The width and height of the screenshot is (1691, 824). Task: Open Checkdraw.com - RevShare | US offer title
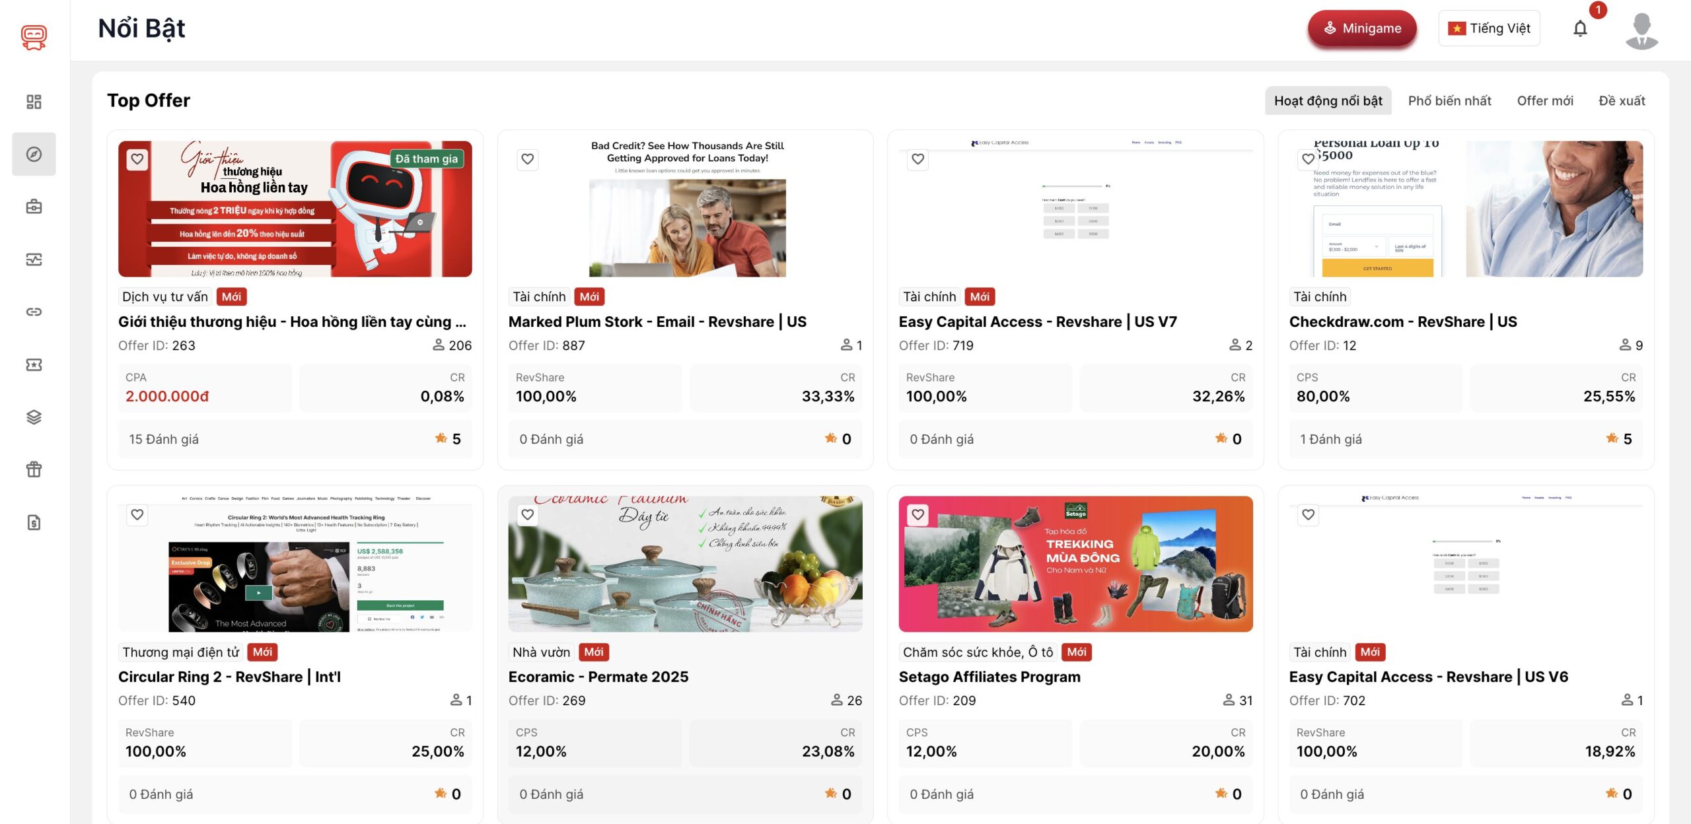point(1402,322)
